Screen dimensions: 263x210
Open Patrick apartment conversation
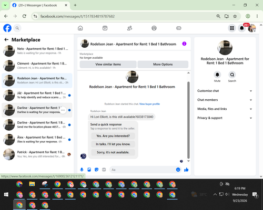click(x=37, y=154)
